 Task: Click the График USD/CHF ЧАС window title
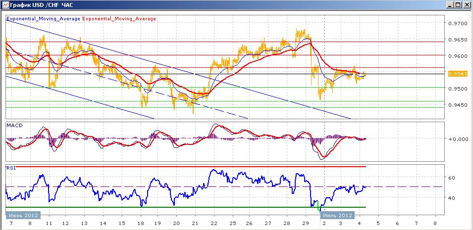pos(42,5)
